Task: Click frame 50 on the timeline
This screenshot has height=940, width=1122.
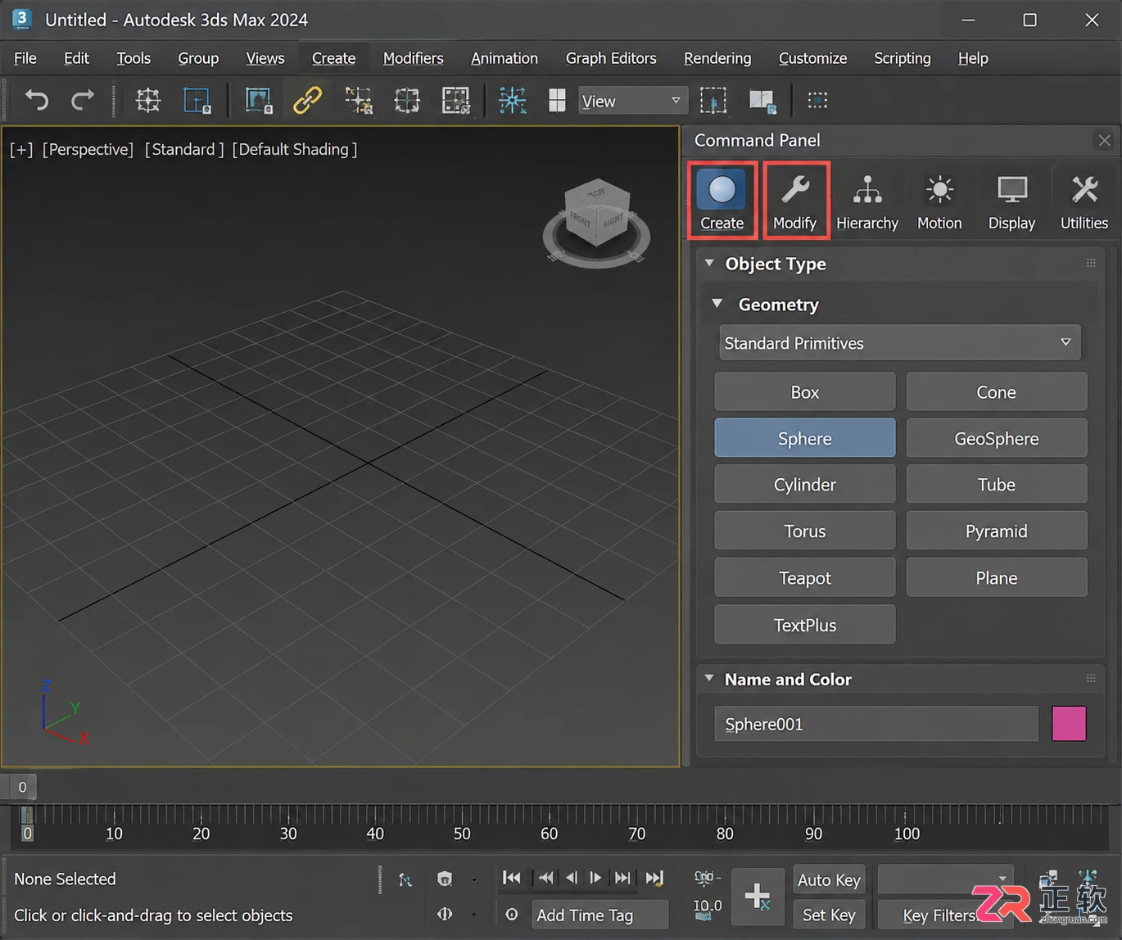Action: [x=462, y=833]
